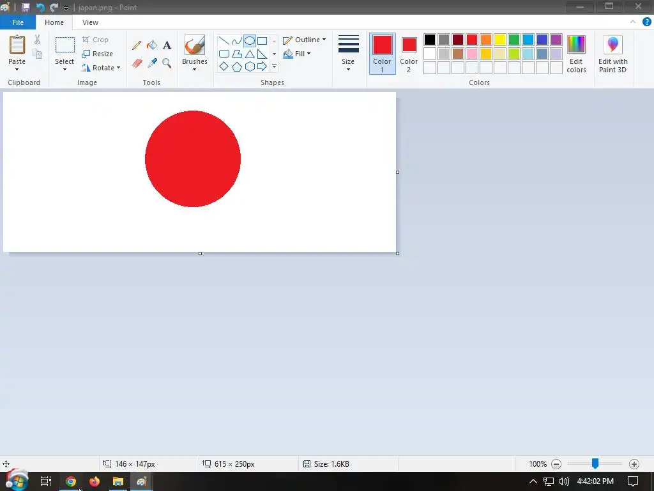
Task: Choose the Line shape
Action: click(224, 41)
